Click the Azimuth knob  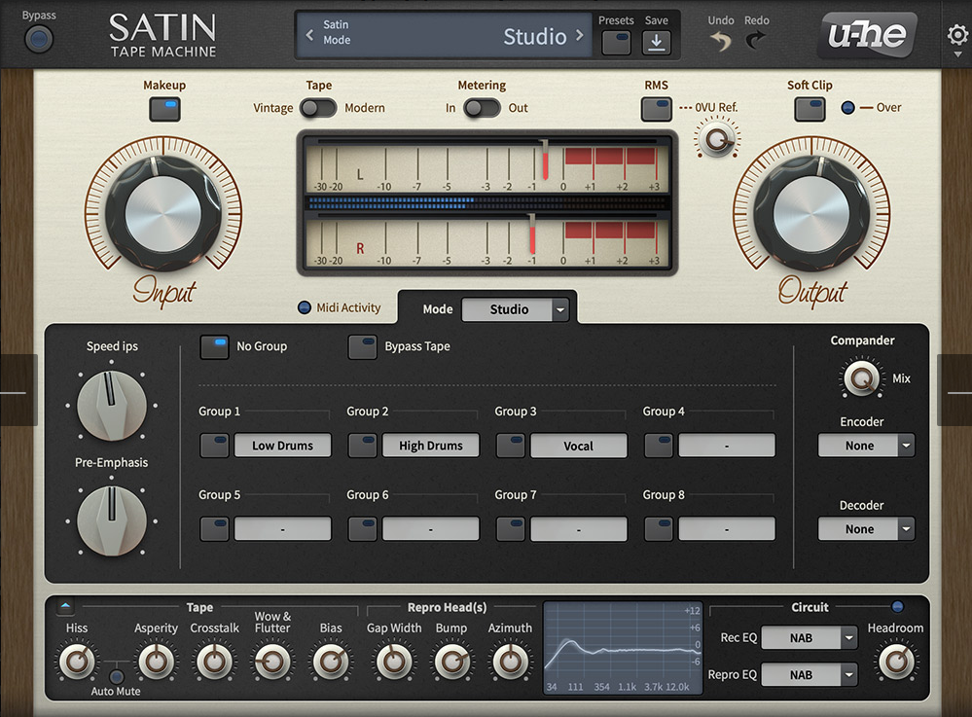click(510, 662)
